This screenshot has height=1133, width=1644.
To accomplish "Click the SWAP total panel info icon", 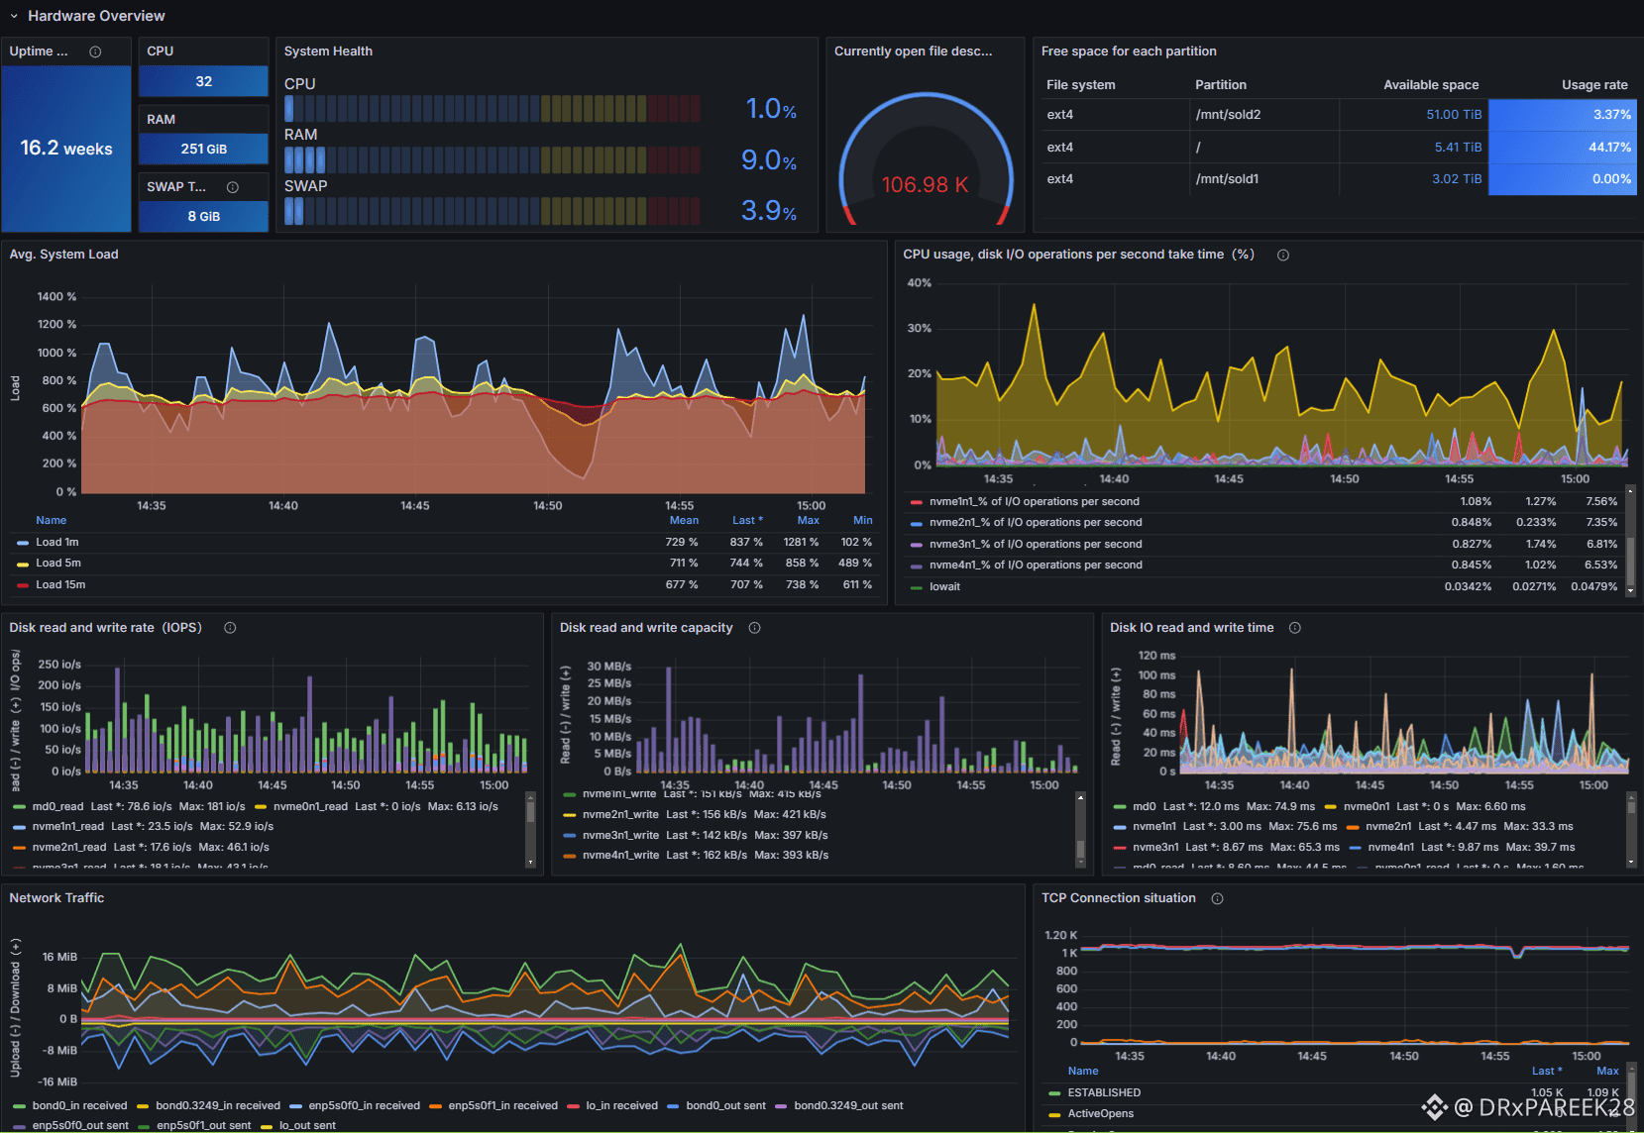I will click(x=233, y=187).
